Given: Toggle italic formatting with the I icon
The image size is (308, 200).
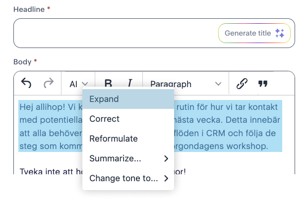Looking at the screenshot, I should coord(130,83).
